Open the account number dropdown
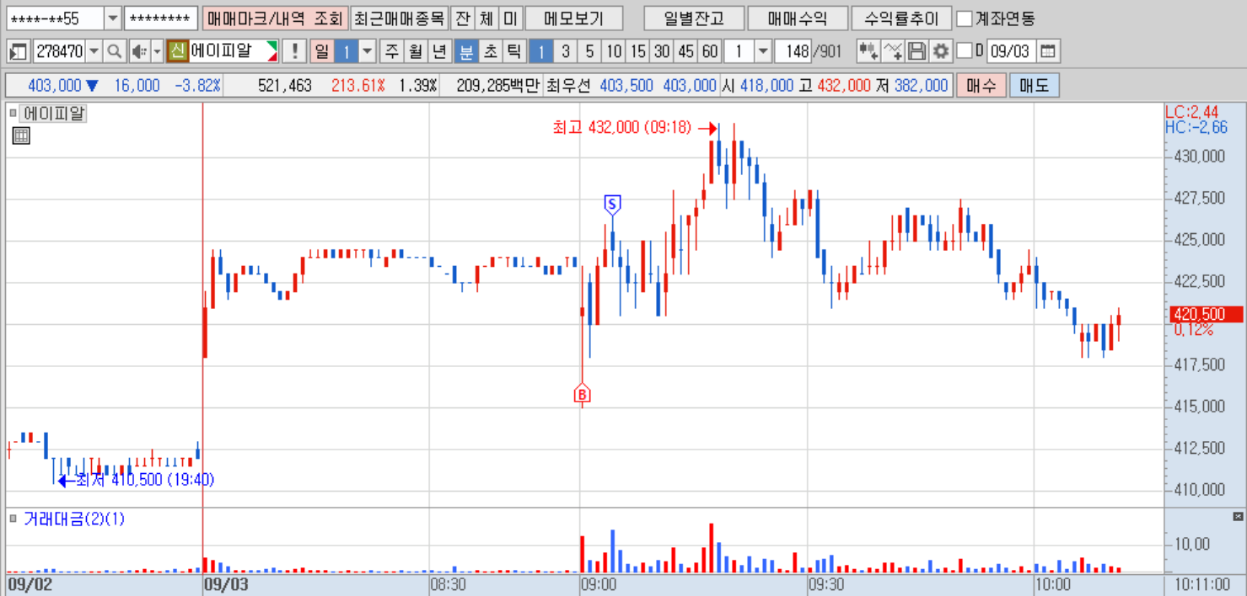1247x596 pixels. pyautogui.click(x=113, y=18)
